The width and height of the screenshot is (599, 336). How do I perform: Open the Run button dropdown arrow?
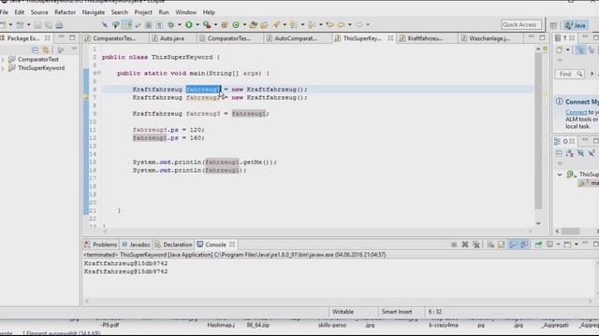click(197, 25)
